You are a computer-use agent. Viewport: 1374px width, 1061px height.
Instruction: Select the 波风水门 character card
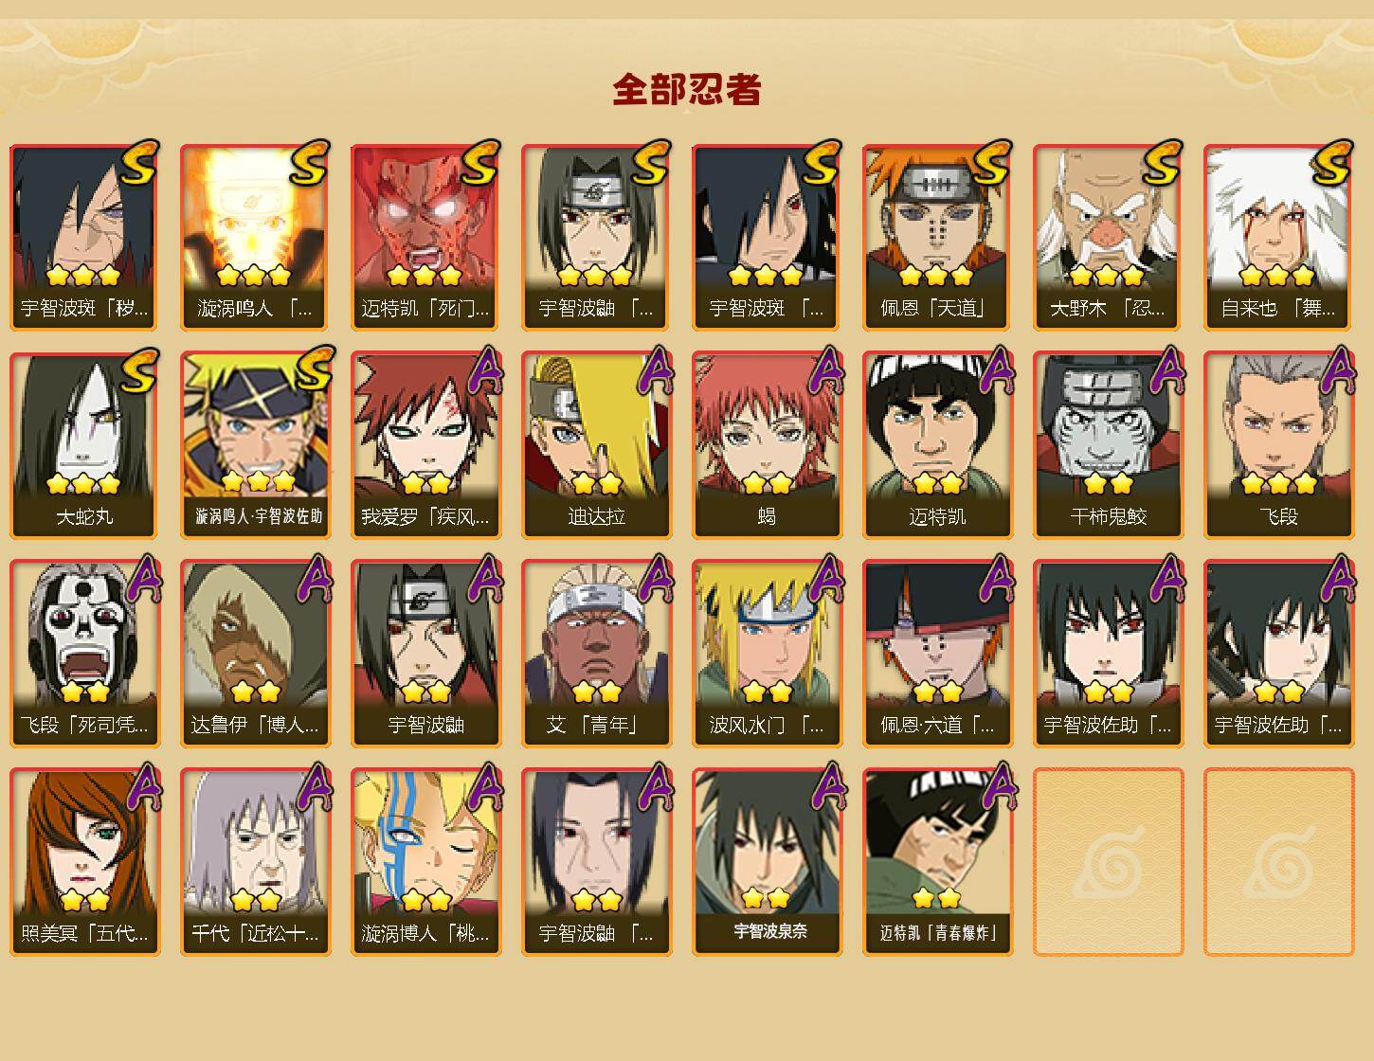click(x=767, y=654)
